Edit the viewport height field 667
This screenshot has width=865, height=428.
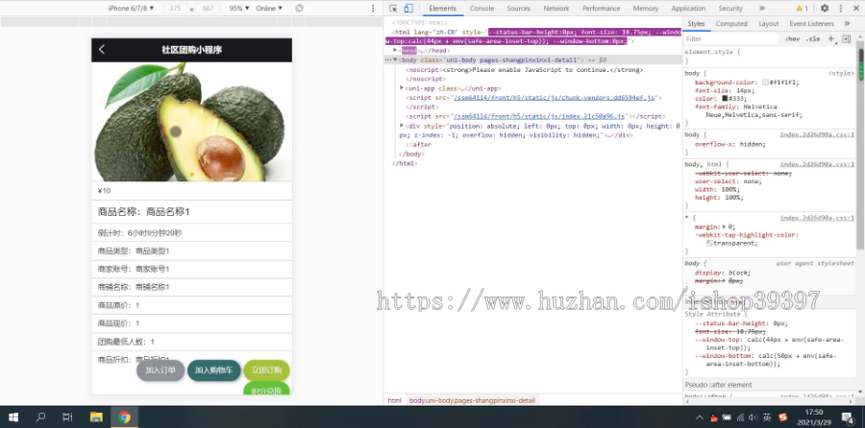point(208,9)
